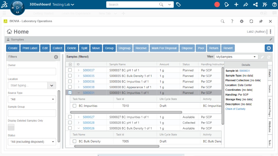Click the Sample Group input field
This screenshot has height=156, width=278.
(x=32, y=113)
